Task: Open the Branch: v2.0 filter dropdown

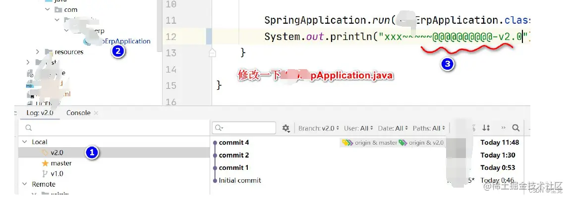Action: click(x=319, y=128)
